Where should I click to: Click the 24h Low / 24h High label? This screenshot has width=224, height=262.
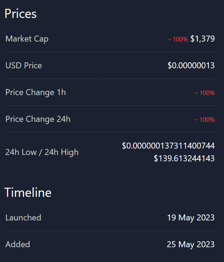42,152
